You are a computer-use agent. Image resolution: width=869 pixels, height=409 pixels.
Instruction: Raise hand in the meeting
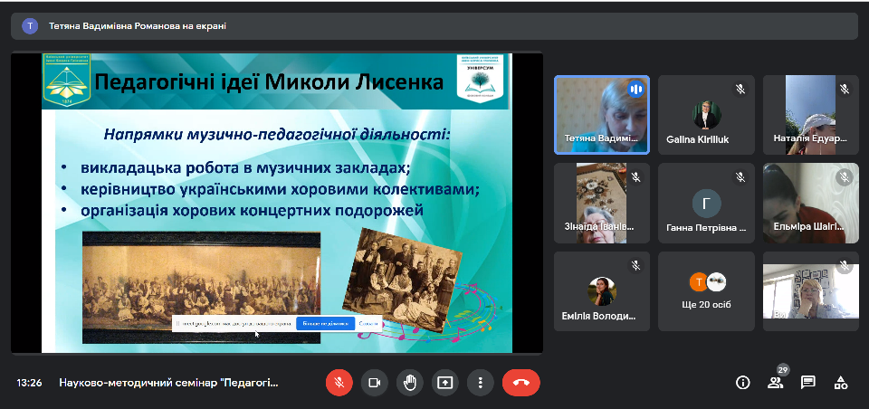410,383
